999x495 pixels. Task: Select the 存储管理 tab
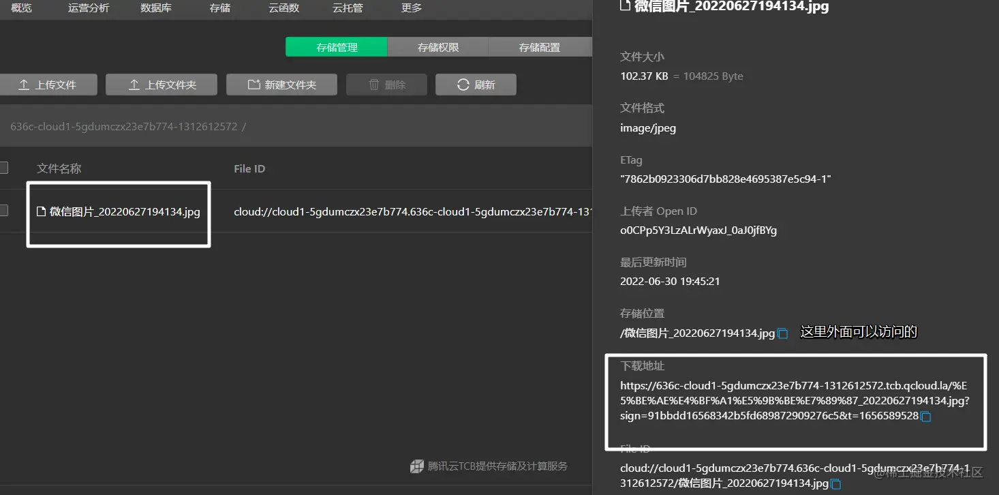point(337,47)
